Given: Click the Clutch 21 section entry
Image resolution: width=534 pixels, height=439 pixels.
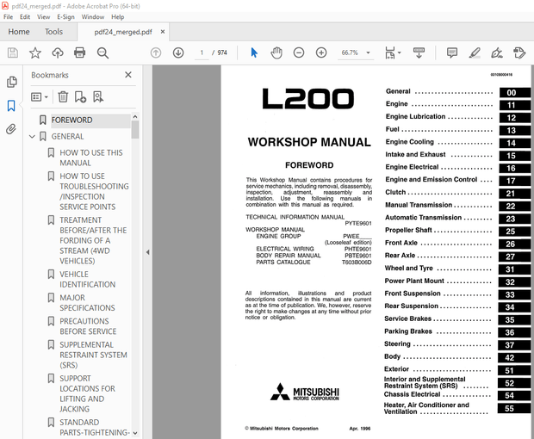Looking at the screenshot, I should [457, 193].
